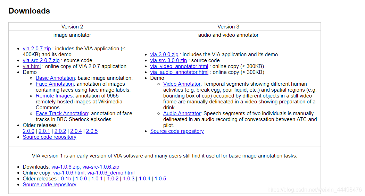365x196 pixels.
Task: Open the Basic Annotation demo
Action: coord(55,78)
